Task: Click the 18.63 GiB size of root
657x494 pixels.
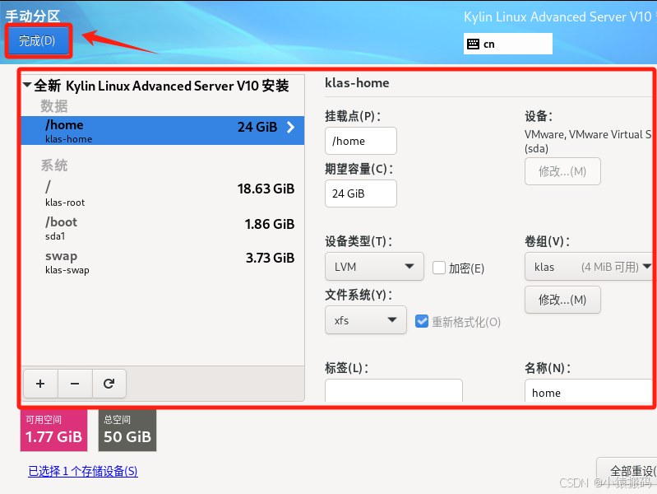Action: tap(266, 189)
